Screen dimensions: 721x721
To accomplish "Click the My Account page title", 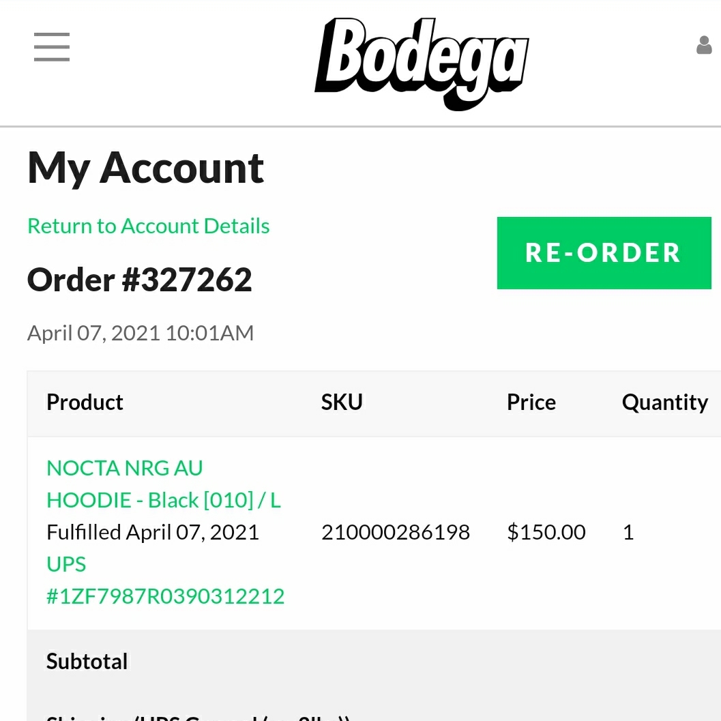I will coord(145,168).
